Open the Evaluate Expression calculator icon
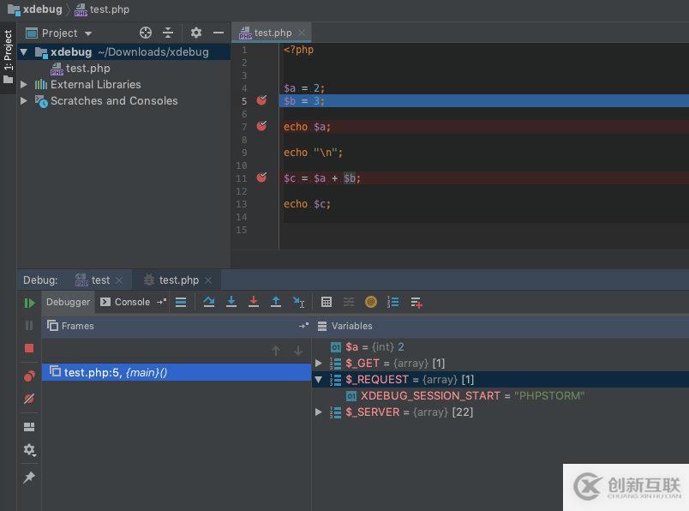 [327, 302]
